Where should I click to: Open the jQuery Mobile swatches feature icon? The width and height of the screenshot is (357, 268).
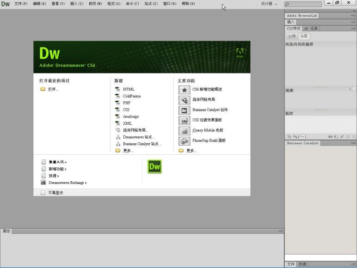pyautogui.click(x=184, y=131)
